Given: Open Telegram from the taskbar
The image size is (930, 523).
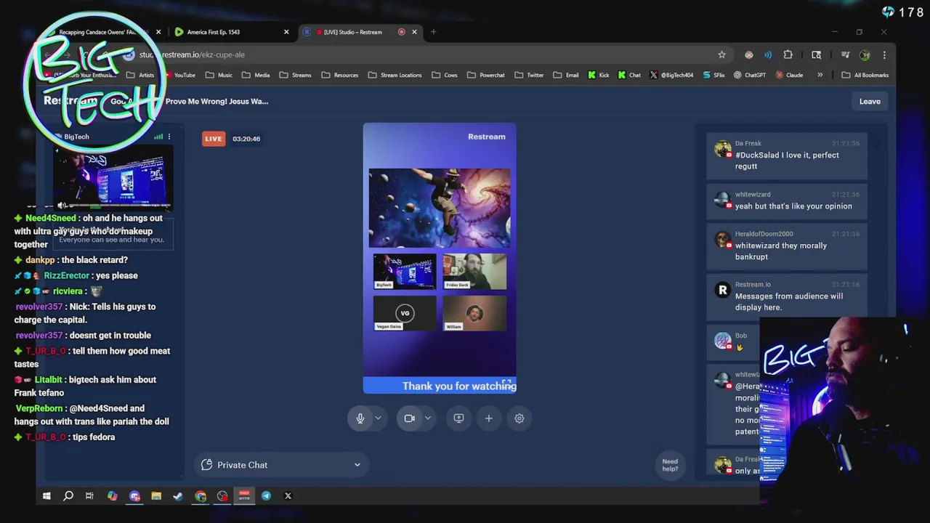Looking at the screenshot, I should click(266, 496).
